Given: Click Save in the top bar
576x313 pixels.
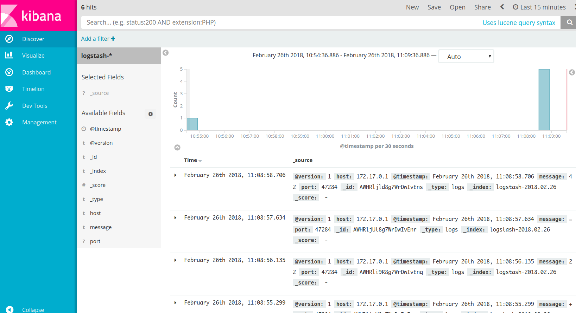Looking at the screenshot, I should 434,7.
